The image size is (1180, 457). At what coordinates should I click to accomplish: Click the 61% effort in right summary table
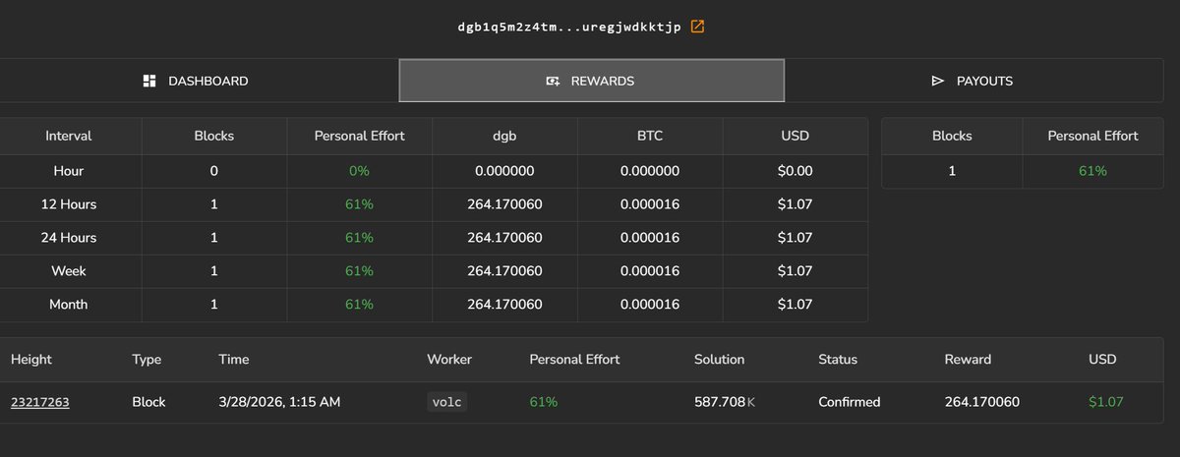point(1091,171)
